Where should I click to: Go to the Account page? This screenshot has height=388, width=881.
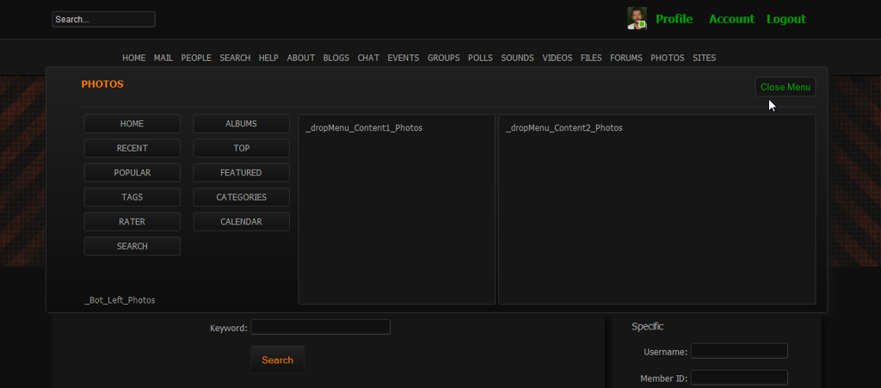coord(731,19)
